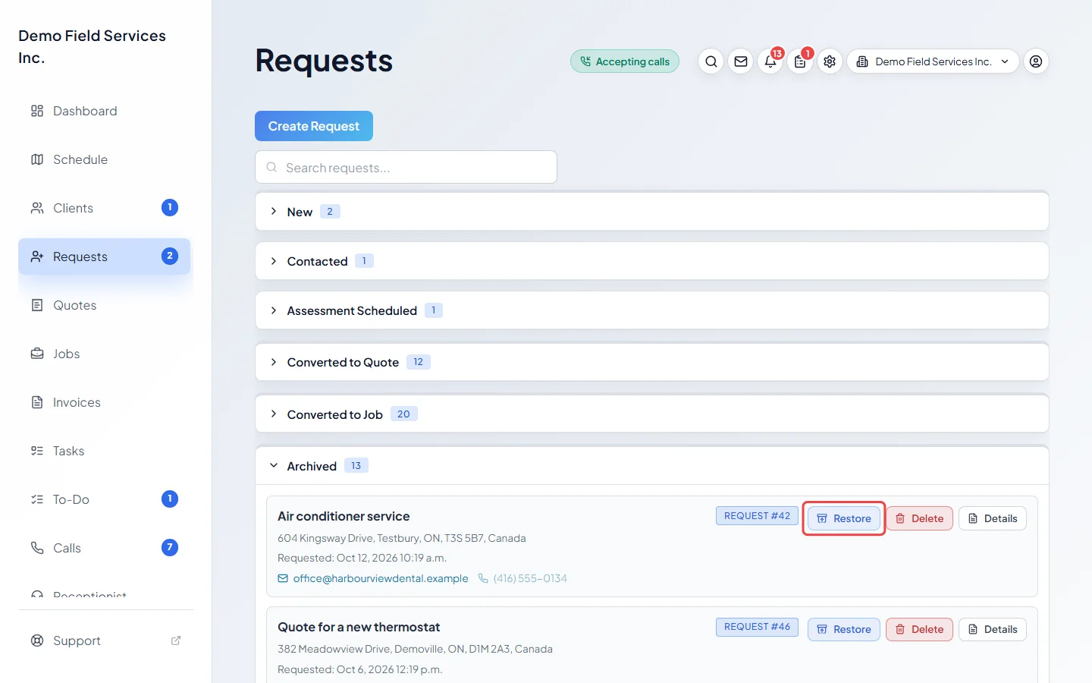Open the settings gear icon
1092x683 pixels.
coord(830,61)
